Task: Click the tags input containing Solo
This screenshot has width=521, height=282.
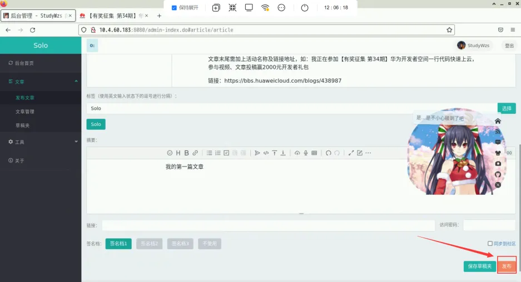Action: click(x=292, y=108)
